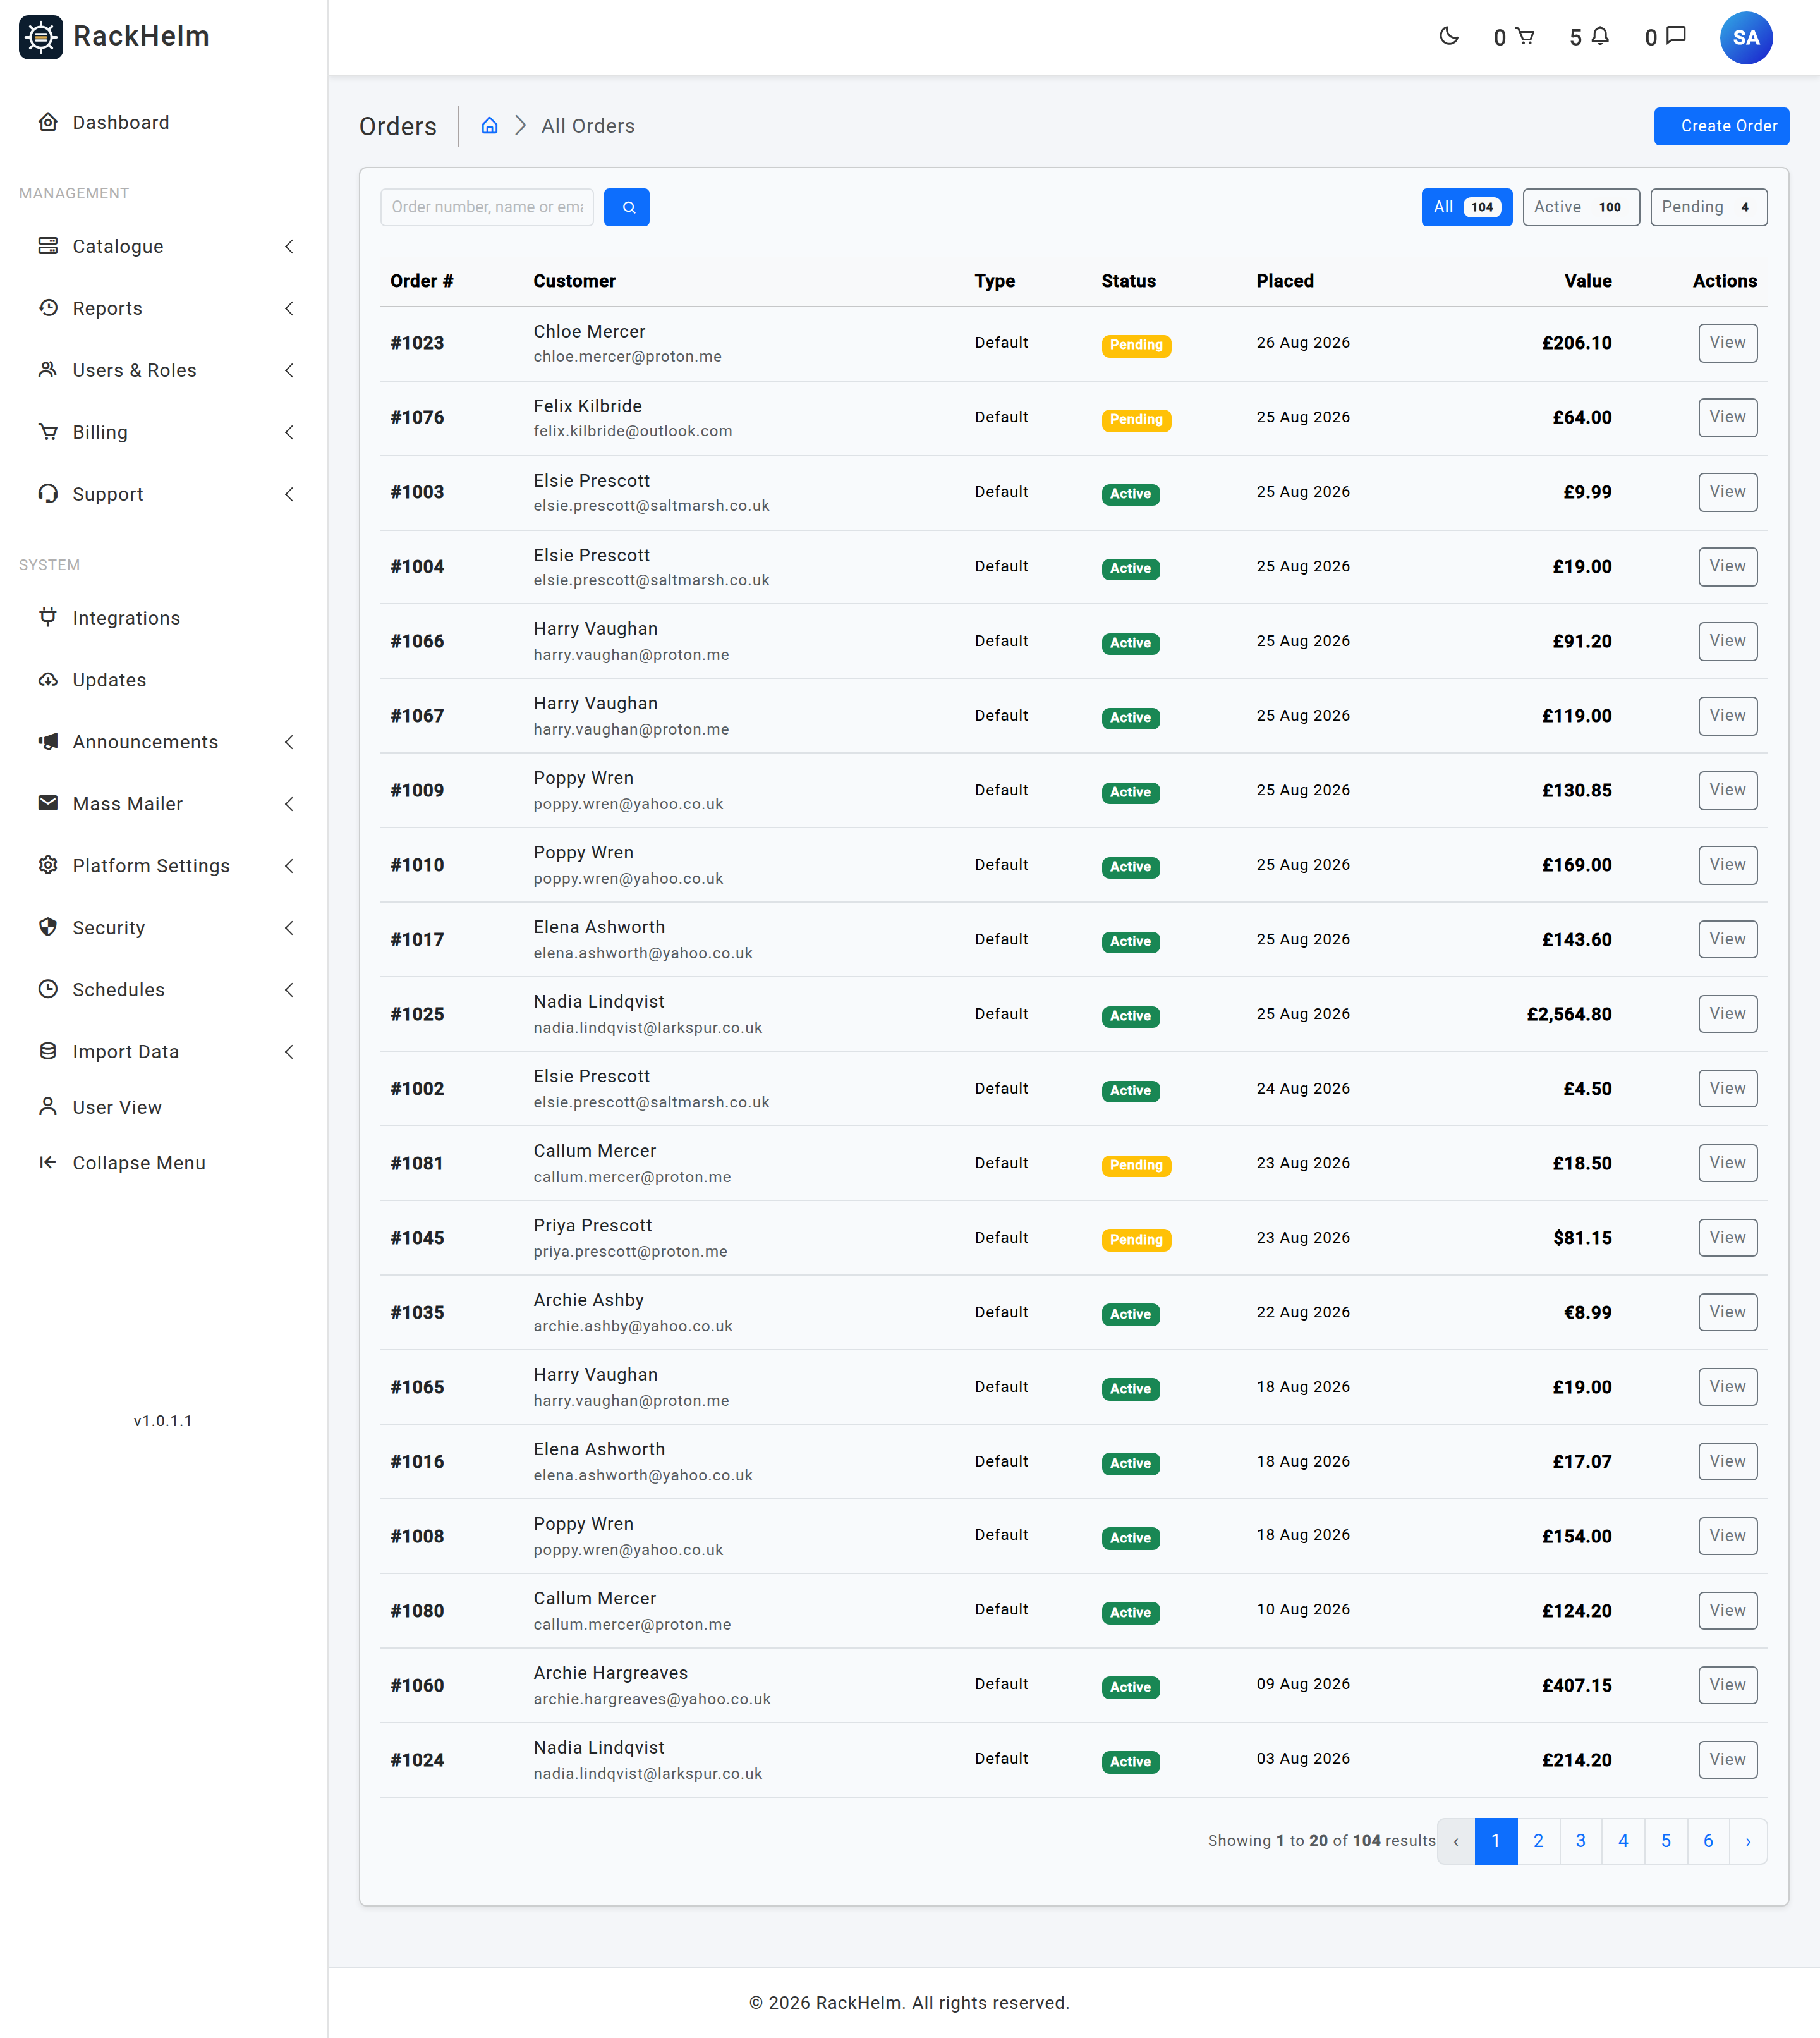This screenshot has height=2038, width=1820.
Task: Click the Reports history icon
Action: [47, 308]
